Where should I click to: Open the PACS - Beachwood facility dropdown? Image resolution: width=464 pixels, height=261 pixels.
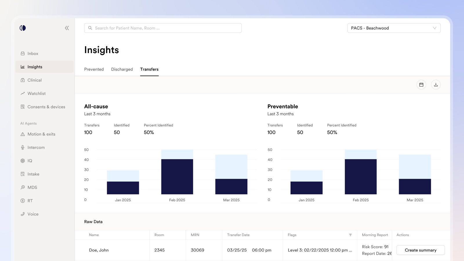coord(394,28)
